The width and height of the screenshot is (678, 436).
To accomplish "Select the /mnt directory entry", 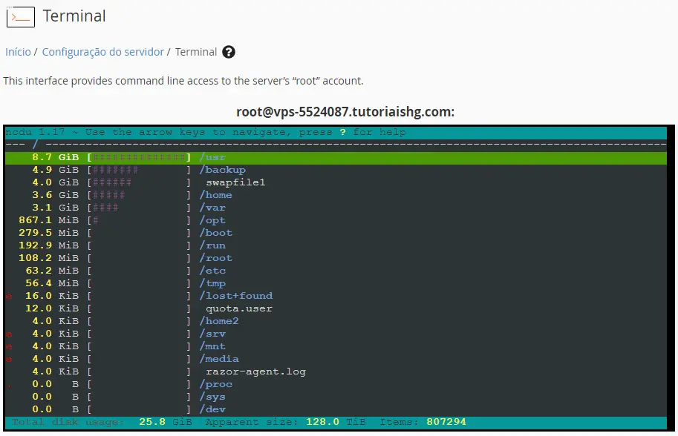I will [x=212, y=346].
